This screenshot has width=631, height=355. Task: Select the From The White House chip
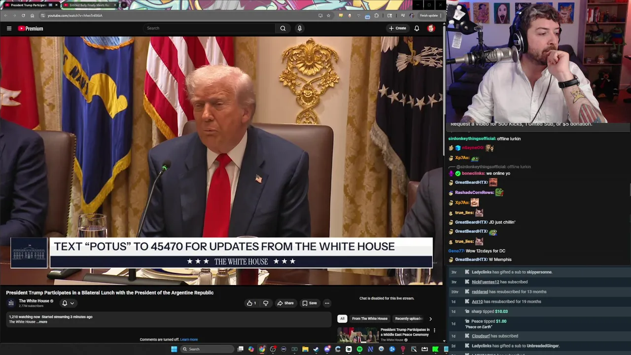click(x=370, y=319)
